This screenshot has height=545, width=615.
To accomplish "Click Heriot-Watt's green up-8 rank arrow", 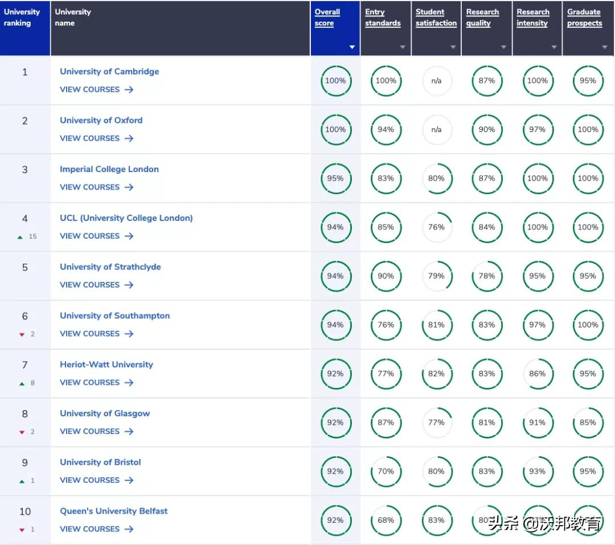I will click(22, 384).
